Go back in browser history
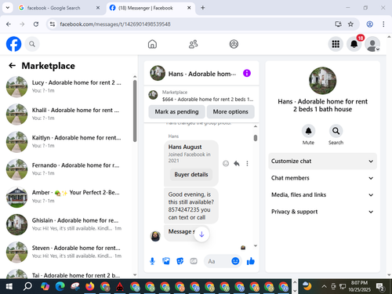The image size is (392, 294). (9, 24)
